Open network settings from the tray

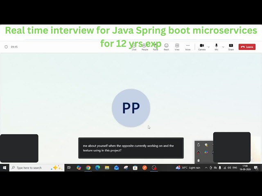[225, 168]
